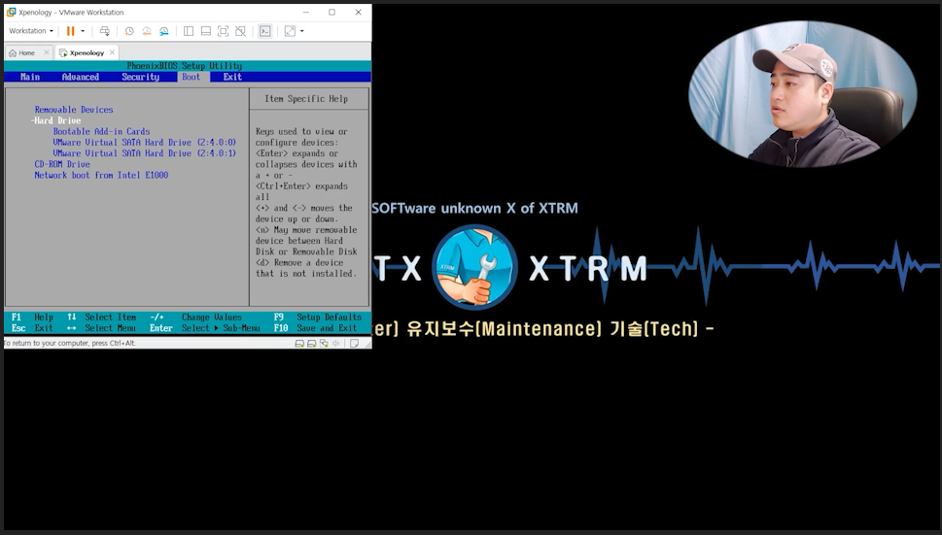Click the VMware Workstation title bar icon

(x=11, y=12)
